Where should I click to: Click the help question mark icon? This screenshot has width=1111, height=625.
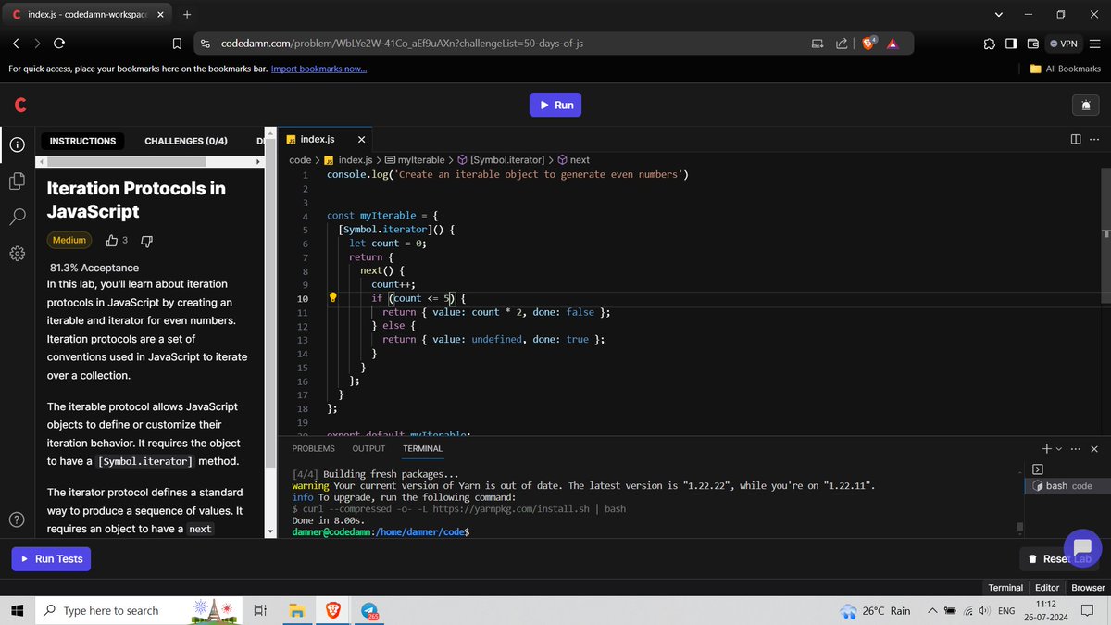point(16,519)
